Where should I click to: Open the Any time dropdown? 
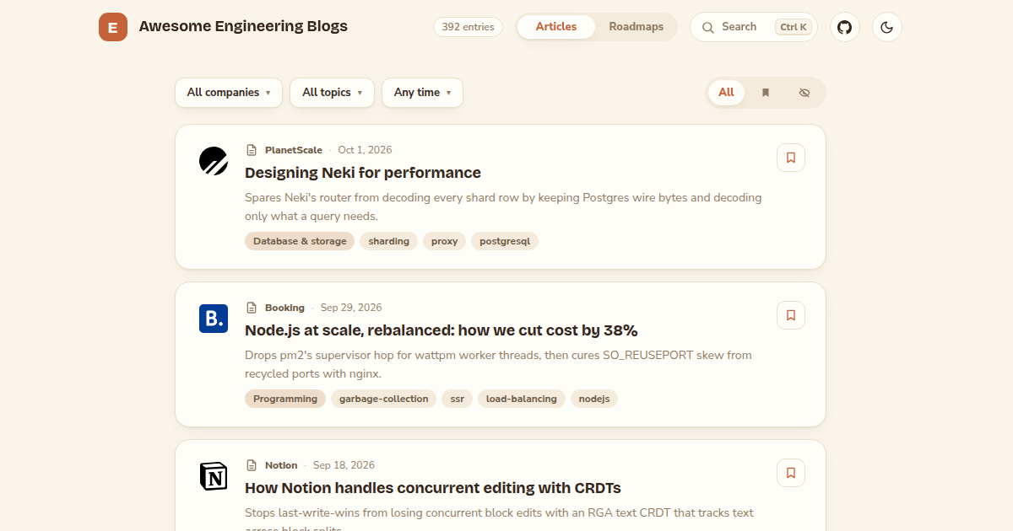[422, 93]
